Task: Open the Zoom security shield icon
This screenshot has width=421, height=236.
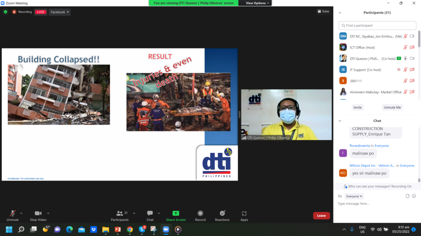Action: (x=5, y=11)
